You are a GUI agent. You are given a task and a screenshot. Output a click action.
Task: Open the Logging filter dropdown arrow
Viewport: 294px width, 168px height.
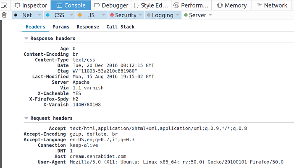[177, 15]
